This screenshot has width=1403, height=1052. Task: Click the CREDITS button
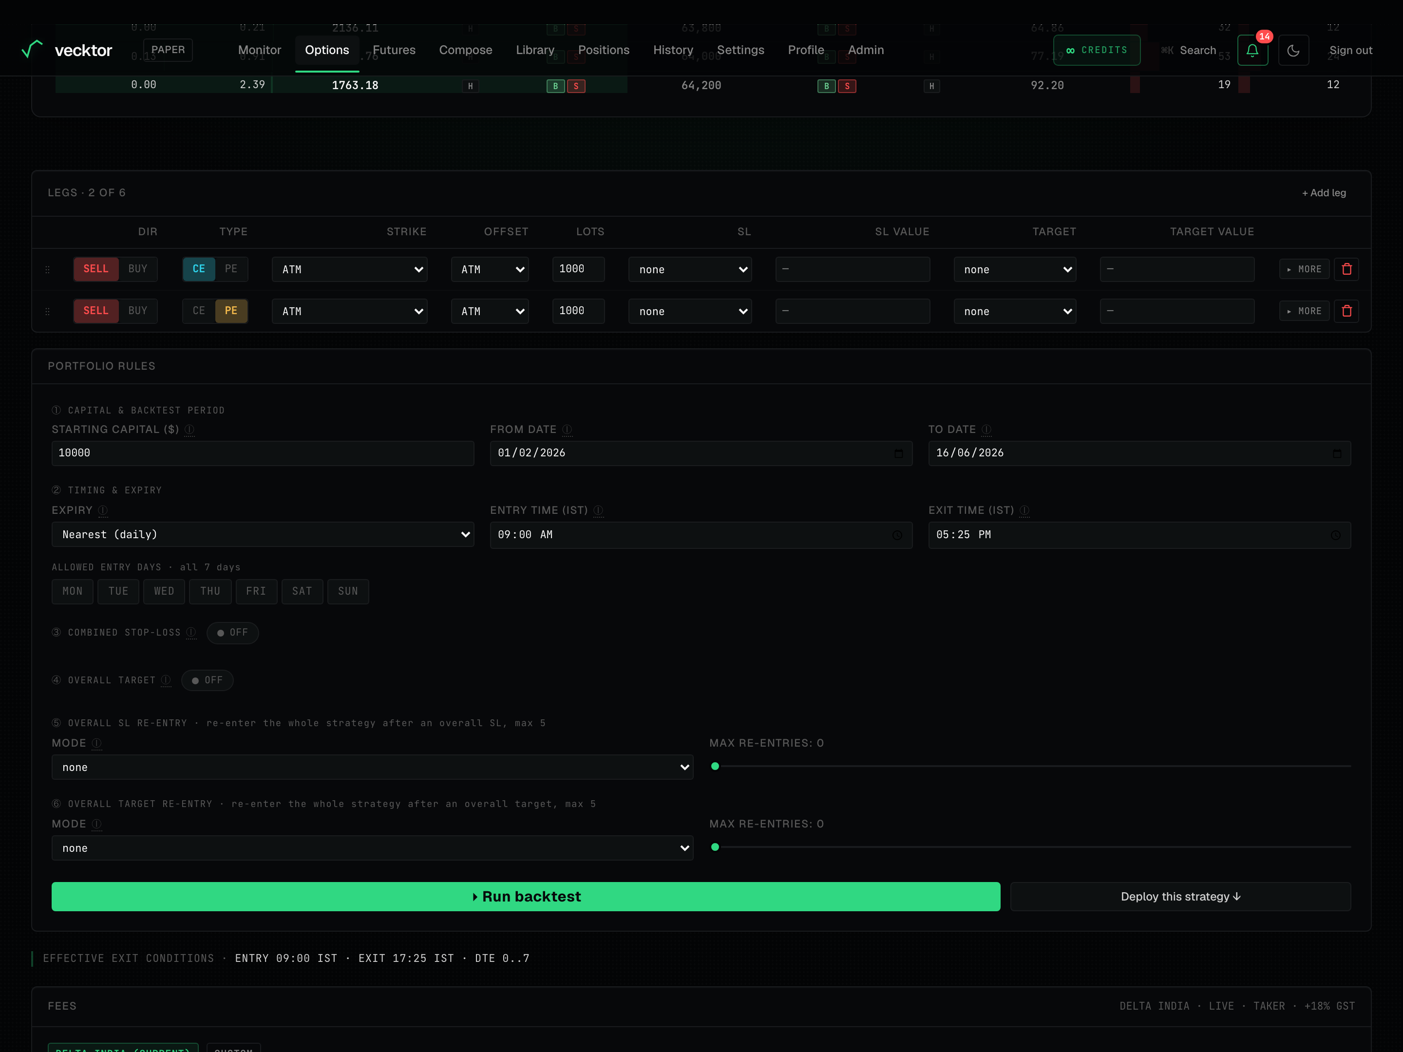coord(1097,50)
